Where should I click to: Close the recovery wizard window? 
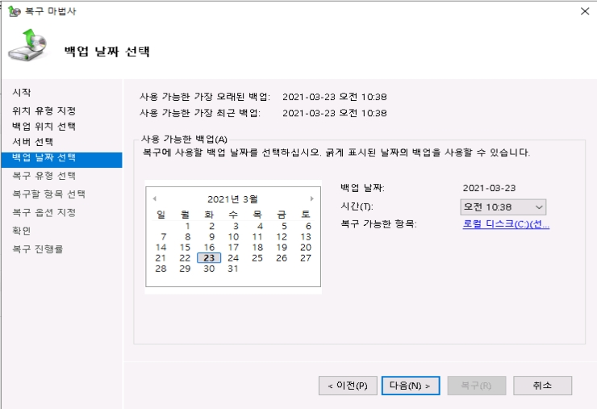(585, 11)
